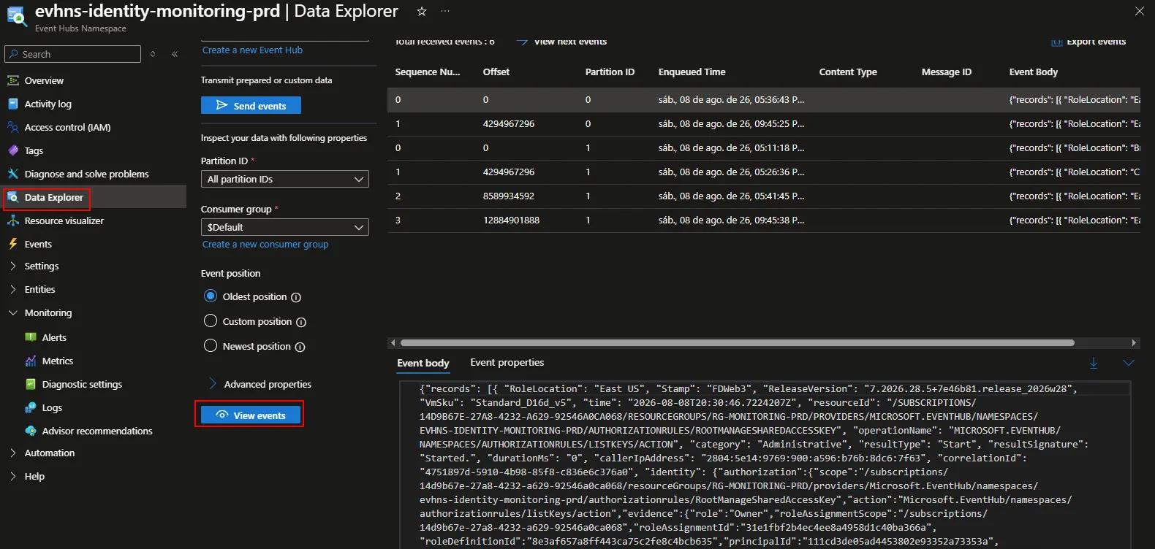Collapse the Monitoring section in sidebar
The height and width of the screenshot is (549, 1155).
[12, 312]
